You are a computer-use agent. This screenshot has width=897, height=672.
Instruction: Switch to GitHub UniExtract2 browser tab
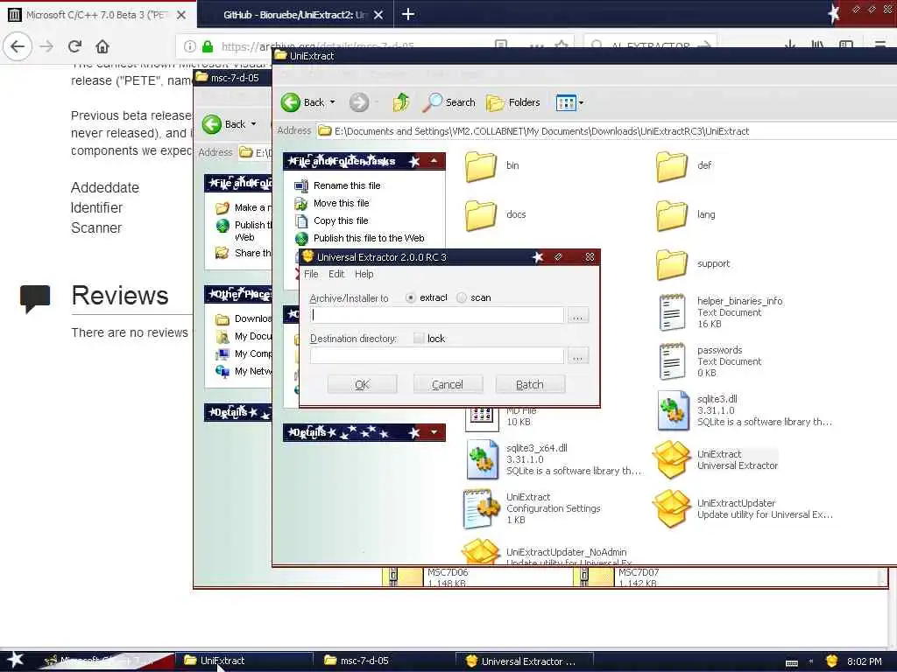tap(294, 15)
